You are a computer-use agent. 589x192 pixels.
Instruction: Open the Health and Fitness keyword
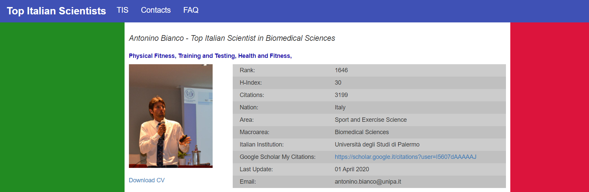264,56
